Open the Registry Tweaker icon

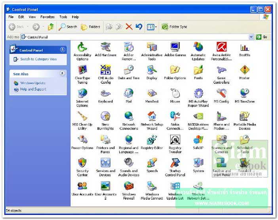click(175, 140)
